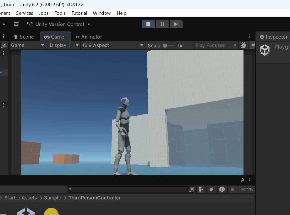This screenshot has width=290, height=215.
Task: Pause the running game
Action: point(162,24)
